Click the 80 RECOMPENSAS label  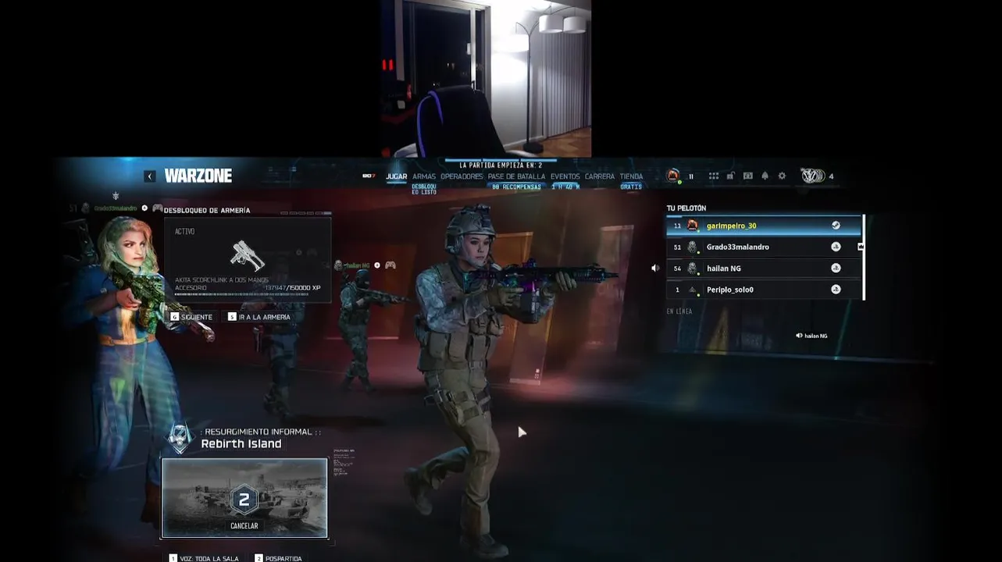pyautogui.click(x=516, y=187)
